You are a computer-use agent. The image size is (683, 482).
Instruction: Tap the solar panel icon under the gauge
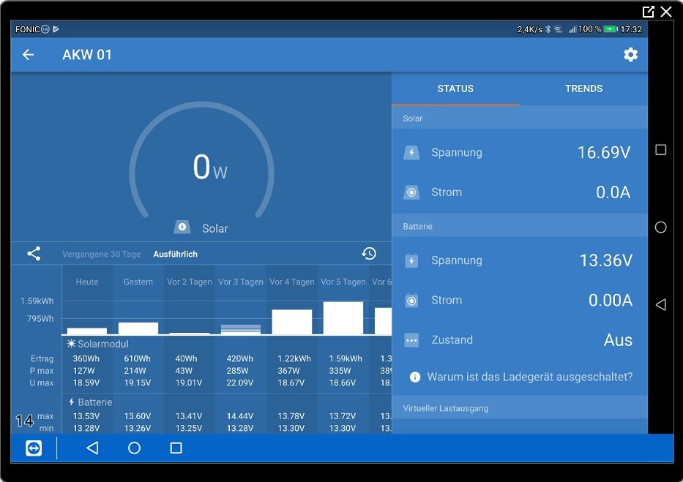click(182, 227)
